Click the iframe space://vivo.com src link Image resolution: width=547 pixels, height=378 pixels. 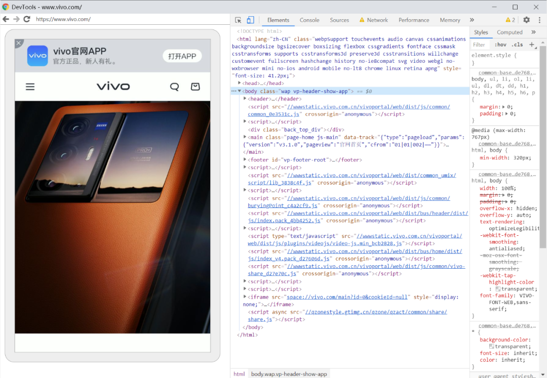pos(347,297)
